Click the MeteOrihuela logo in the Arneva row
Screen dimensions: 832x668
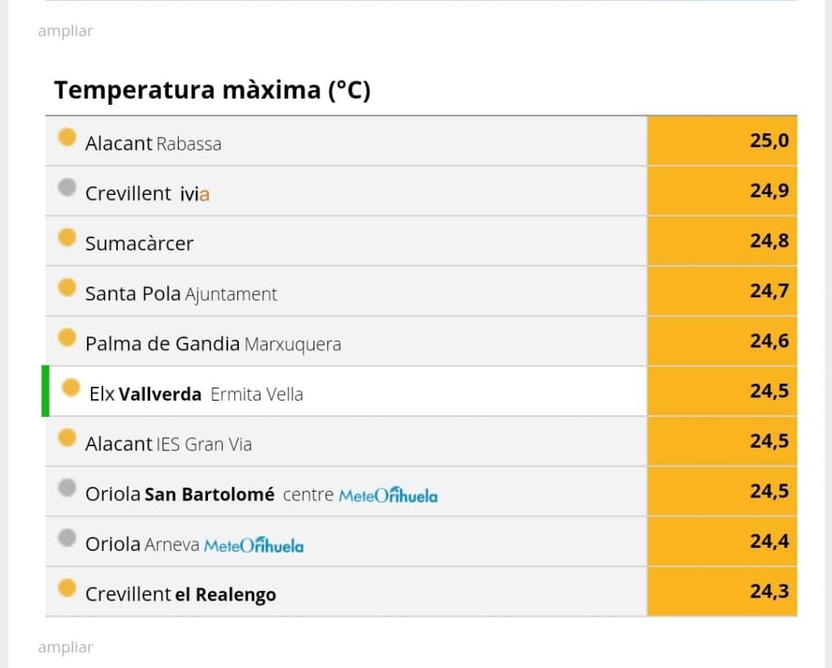[x=253, y=545]
